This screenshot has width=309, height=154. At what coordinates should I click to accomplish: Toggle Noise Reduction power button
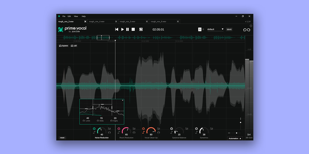[x=94, y=128]
